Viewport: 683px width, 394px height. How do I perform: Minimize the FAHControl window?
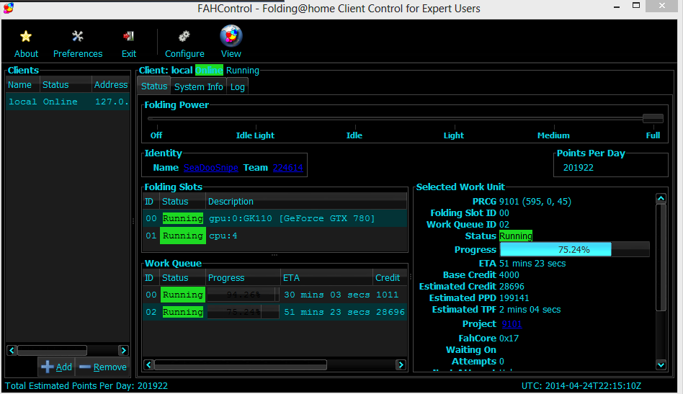(617, 6)
